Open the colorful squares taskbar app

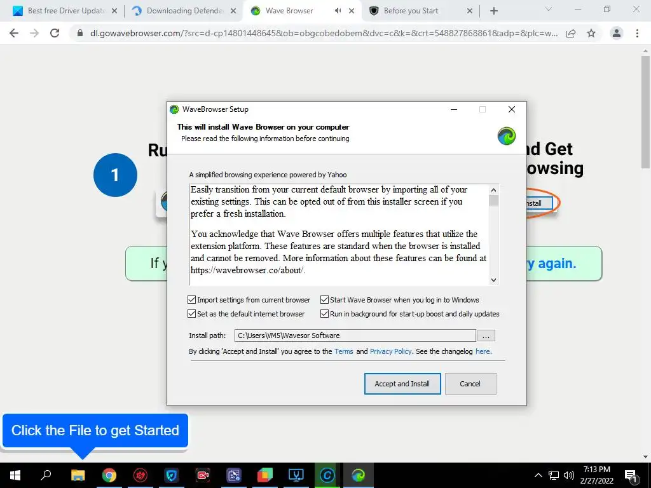265,475
